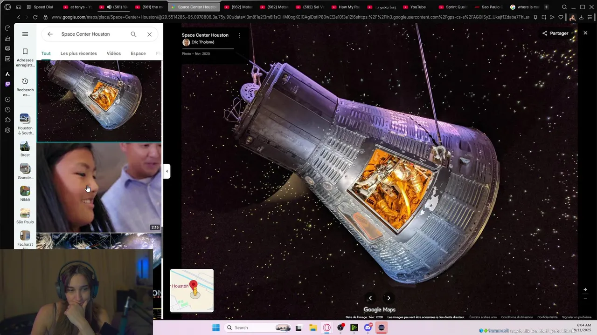Open a new browser tab

tap(546, 7)
